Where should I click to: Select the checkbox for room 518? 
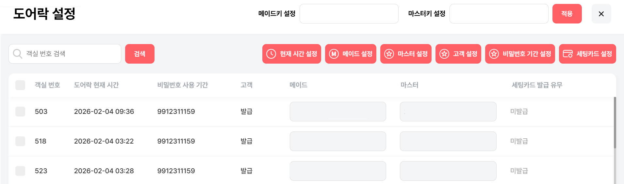coord(20,141)
